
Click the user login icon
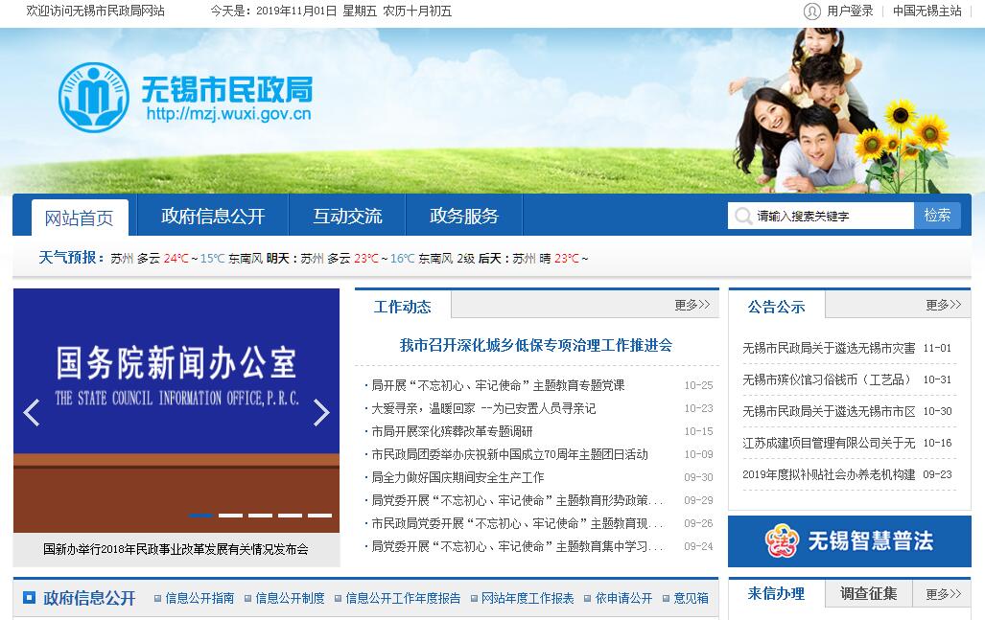pos(812,11)
